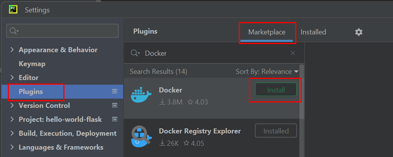Screen dimensions: 393x157
Task: Click the Installed button for Docker Registry Explorer
Action: click(x=276, y=131)
